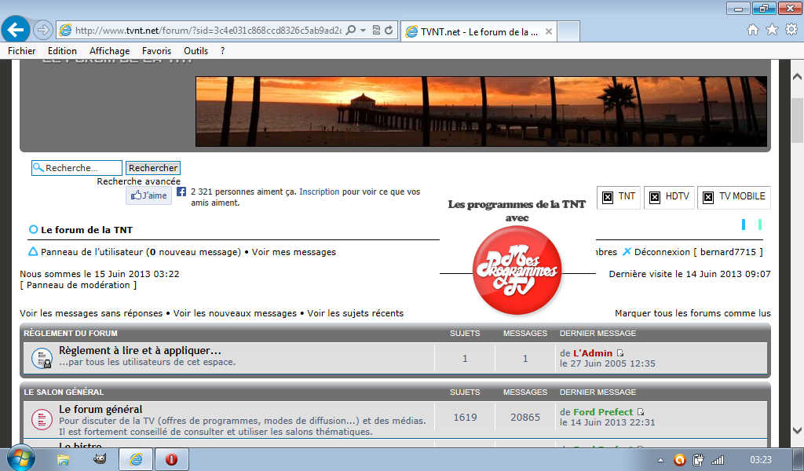
Task: Open the Windows Start button
Action: 20,458
